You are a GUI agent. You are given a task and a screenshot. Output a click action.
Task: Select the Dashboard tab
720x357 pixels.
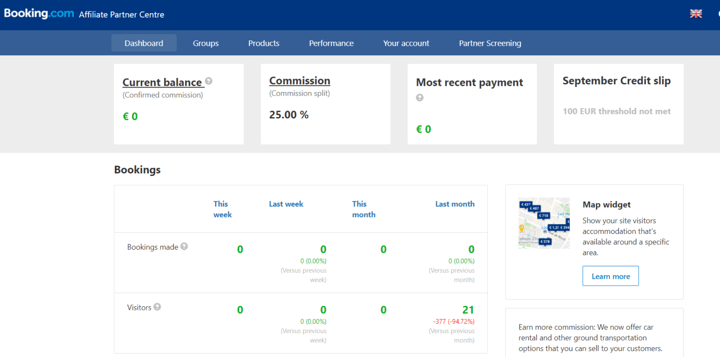144,43
